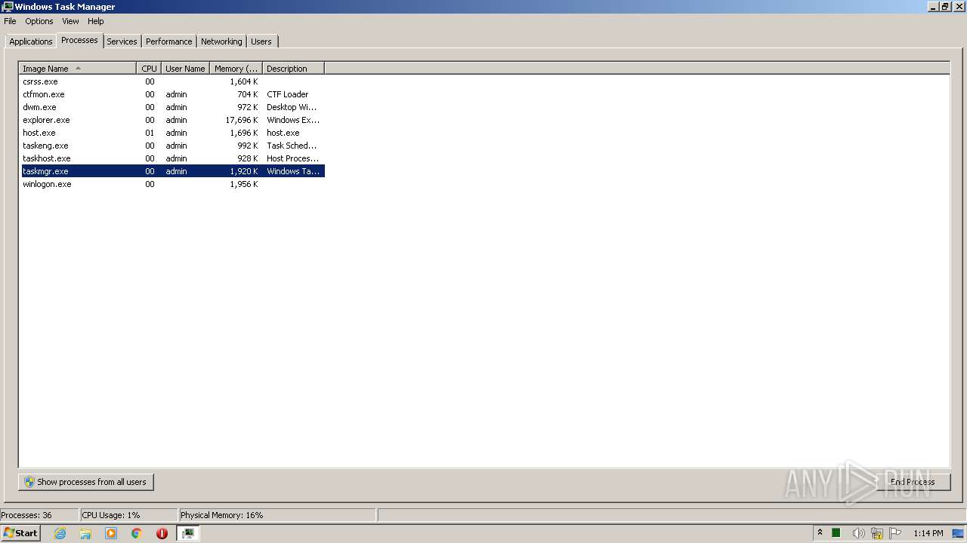Image resolution: width=967 pixels, height=543 pixels.
Task: Click the Show desktop tray button
Action: [x=959, y=533]
